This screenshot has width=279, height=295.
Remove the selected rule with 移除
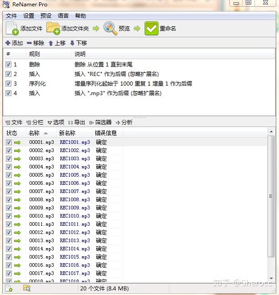click(36, 43)
